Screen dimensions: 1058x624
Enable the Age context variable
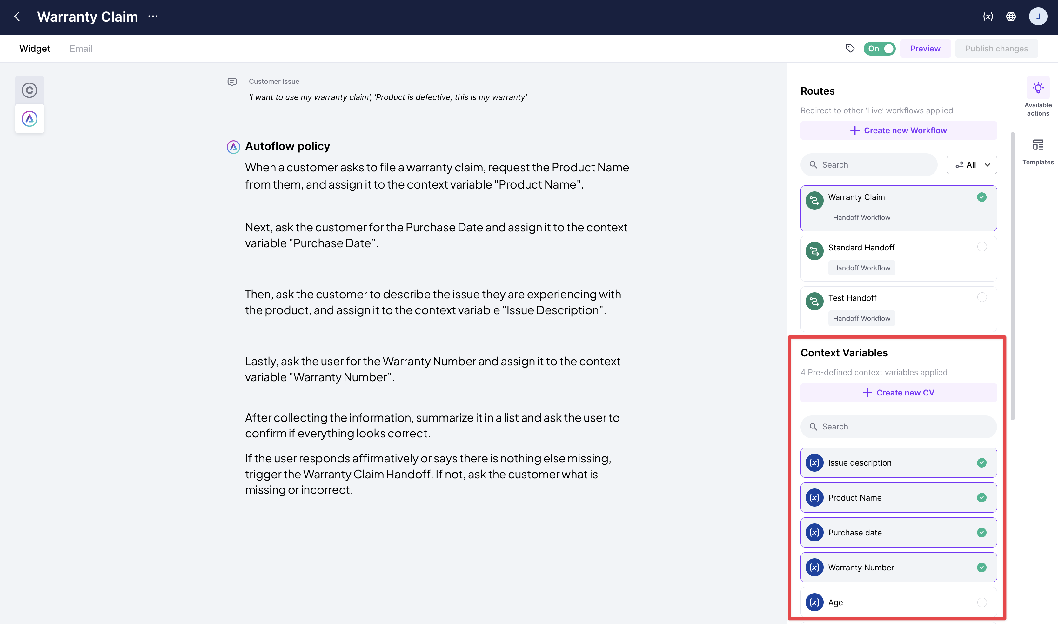pos(981,602)
